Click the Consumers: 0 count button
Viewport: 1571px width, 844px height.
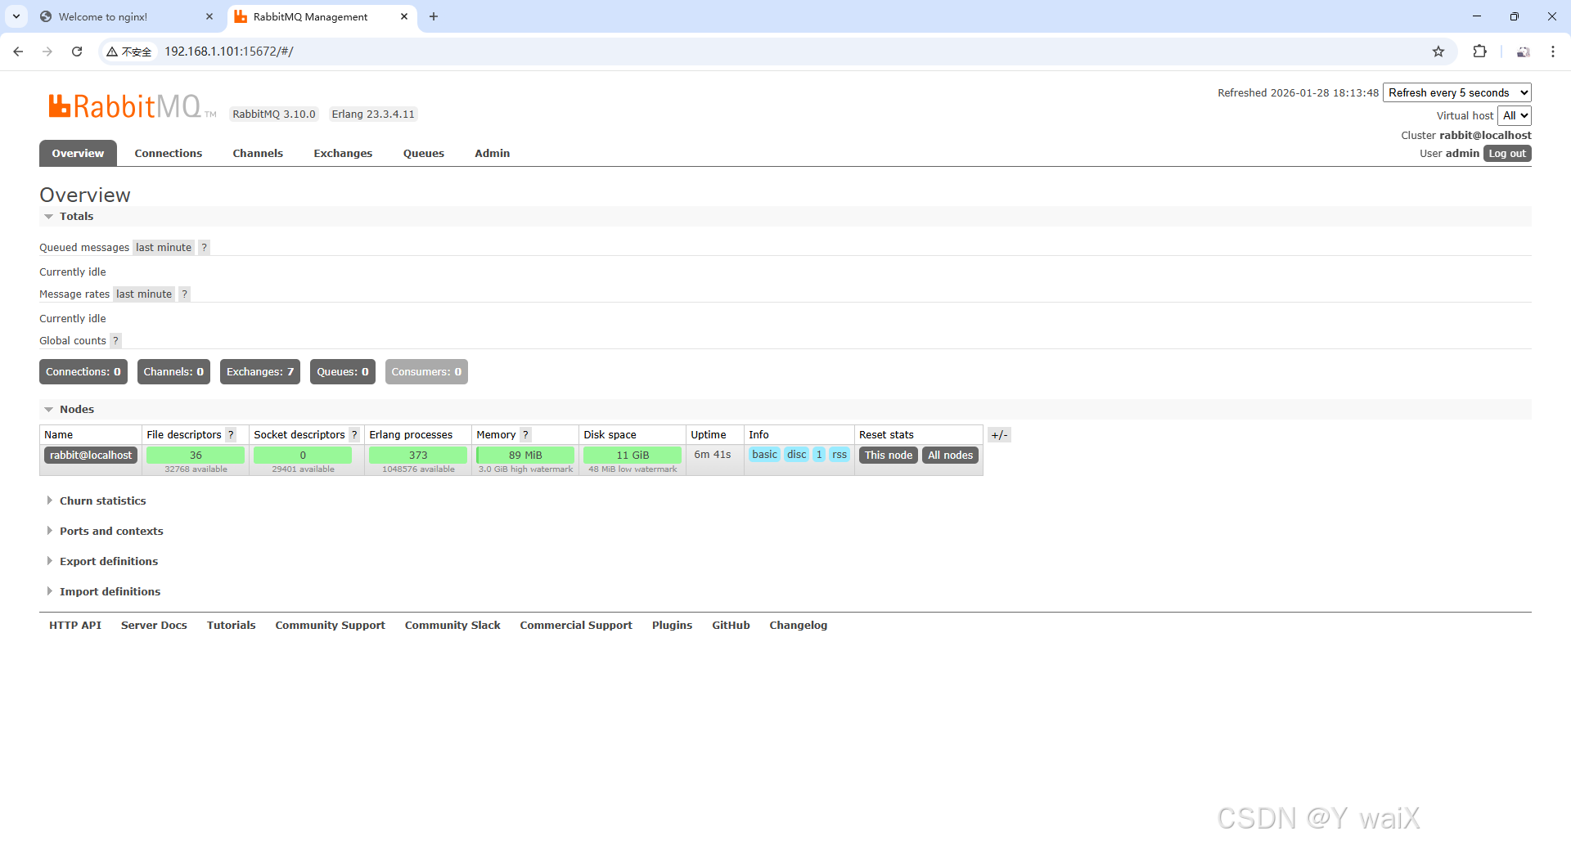426,372
